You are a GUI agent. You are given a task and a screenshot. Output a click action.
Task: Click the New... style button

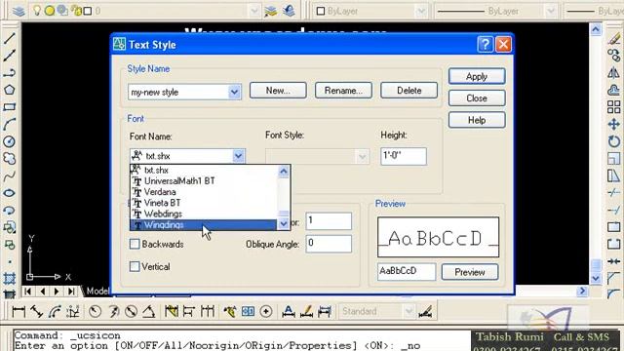tap(278, 91)
